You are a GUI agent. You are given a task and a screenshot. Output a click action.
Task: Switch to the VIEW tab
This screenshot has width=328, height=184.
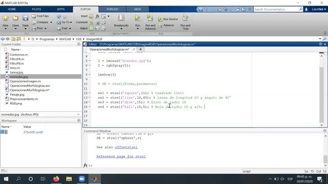(x=137, y=9)
